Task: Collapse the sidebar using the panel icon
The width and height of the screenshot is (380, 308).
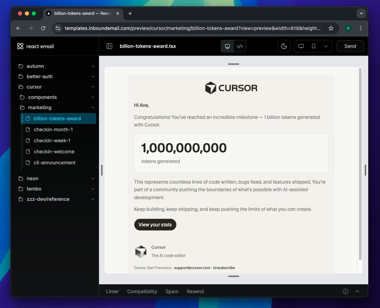Action: pyautogui.click(x=109, y=46)
